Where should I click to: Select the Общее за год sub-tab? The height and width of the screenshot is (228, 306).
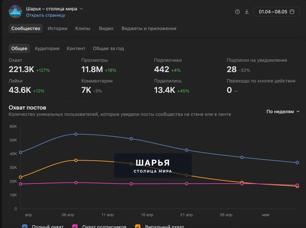coord(108,48)
